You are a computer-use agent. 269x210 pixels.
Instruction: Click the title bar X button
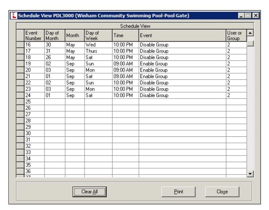256,16
